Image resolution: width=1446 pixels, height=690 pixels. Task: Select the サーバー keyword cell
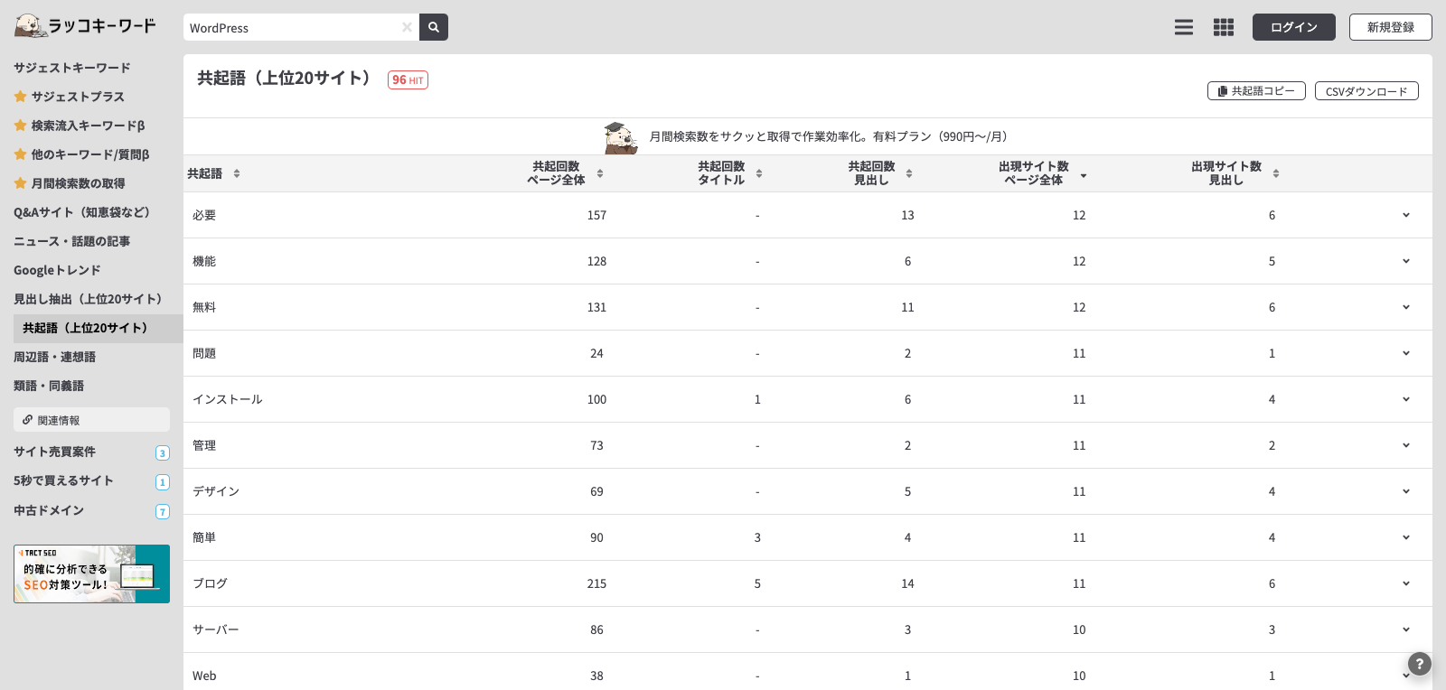pos(216,629)
